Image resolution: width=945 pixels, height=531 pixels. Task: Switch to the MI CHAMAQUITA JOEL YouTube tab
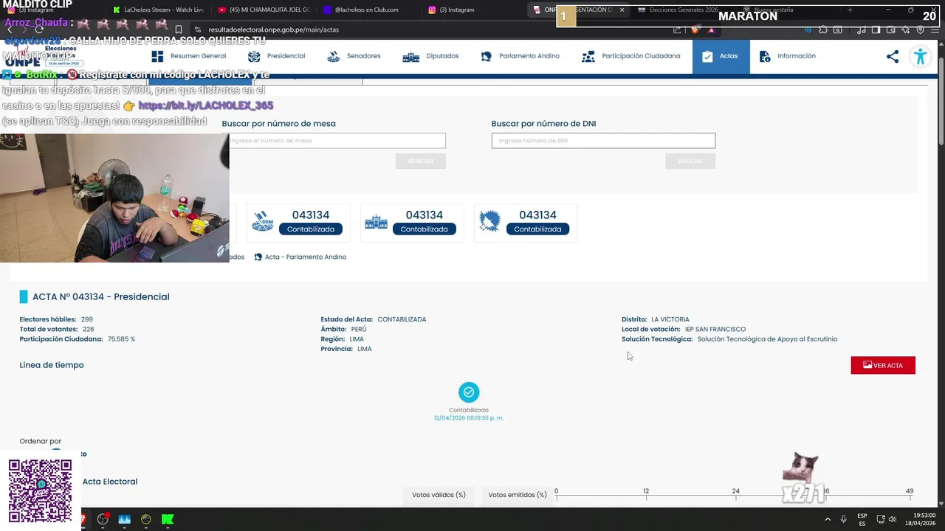(x=264, y=10)
